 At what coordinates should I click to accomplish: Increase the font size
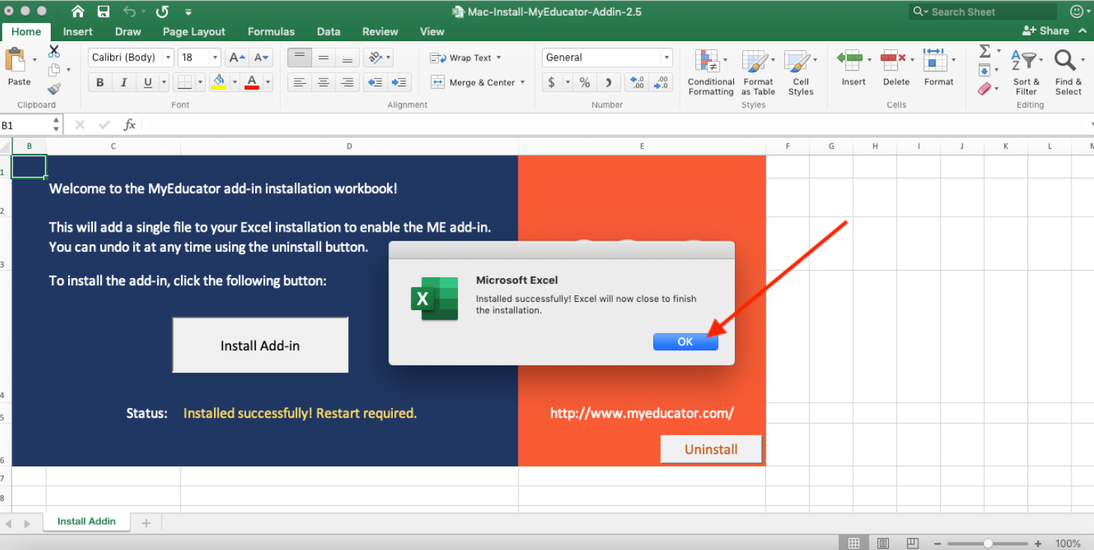(x=237, y=58)
